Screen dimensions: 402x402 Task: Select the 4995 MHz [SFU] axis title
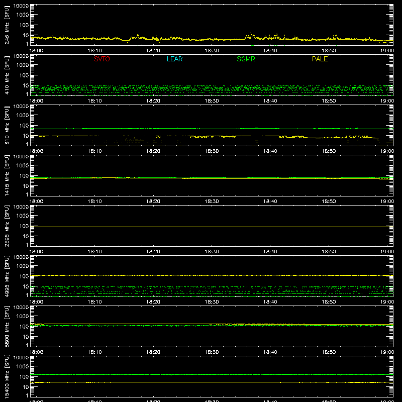7,276
